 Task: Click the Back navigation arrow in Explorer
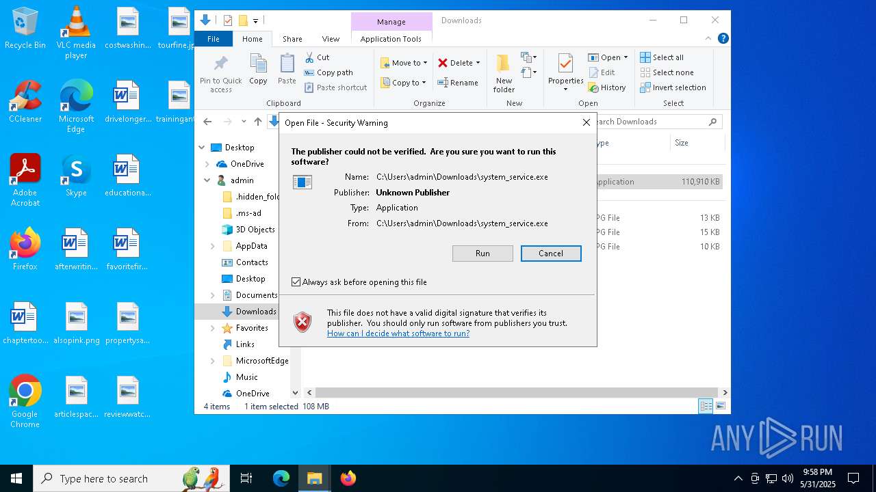[x=208, y=122]
